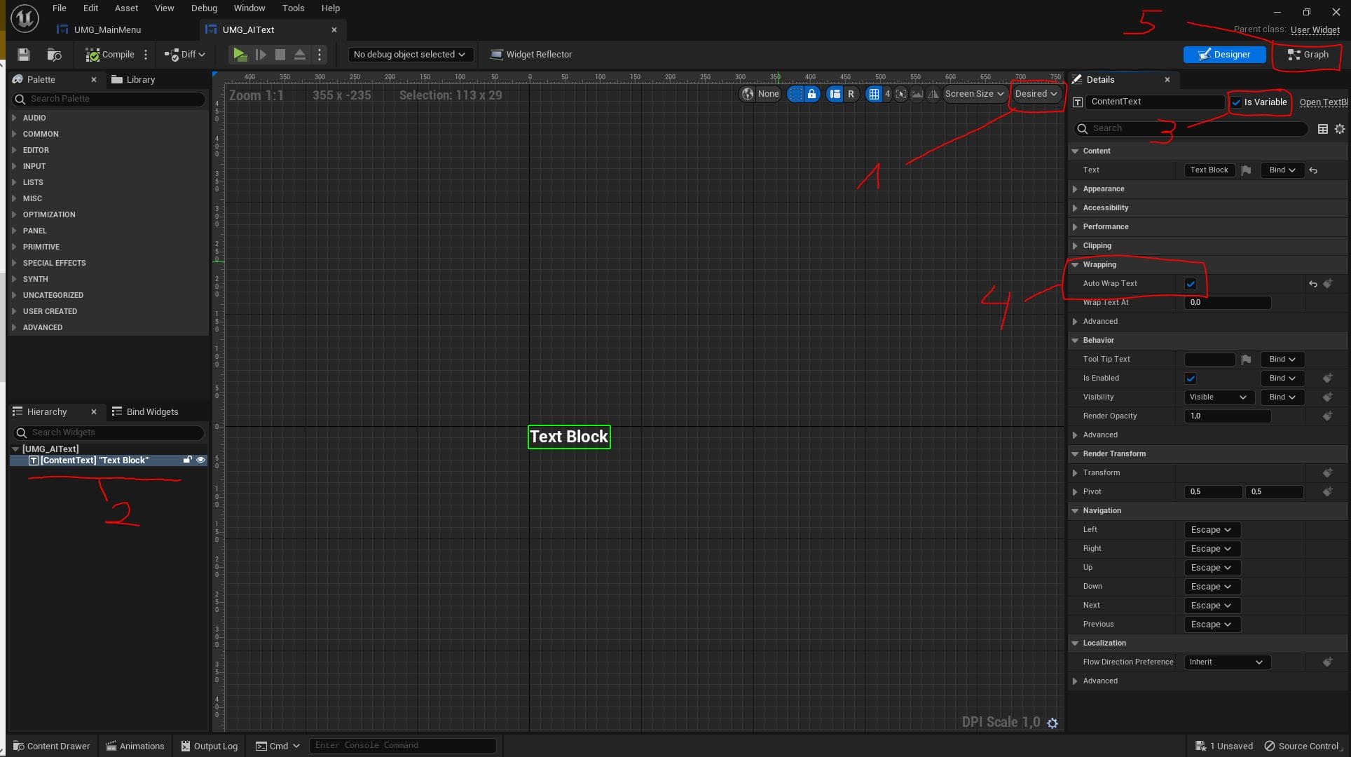Click the Render Opacity value field

(x=1227, y=416)
